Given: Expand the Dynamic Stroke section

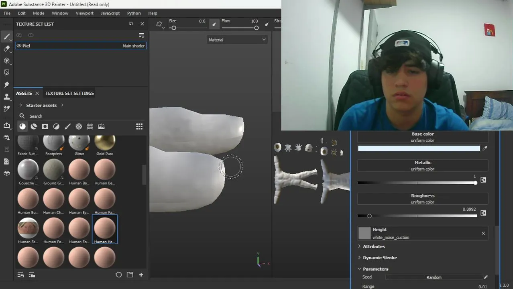Looking at the screenshot, I should 380,258.
